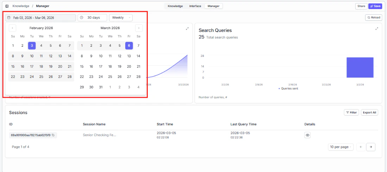Viewport: 387px width, 172px height.
Task: Open the Weekly interval dropdown
Action: pyautogui.click(x=121, y=18)
